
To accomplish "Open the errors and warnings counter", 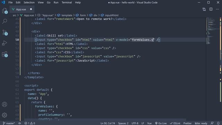I will pos(30,123).
